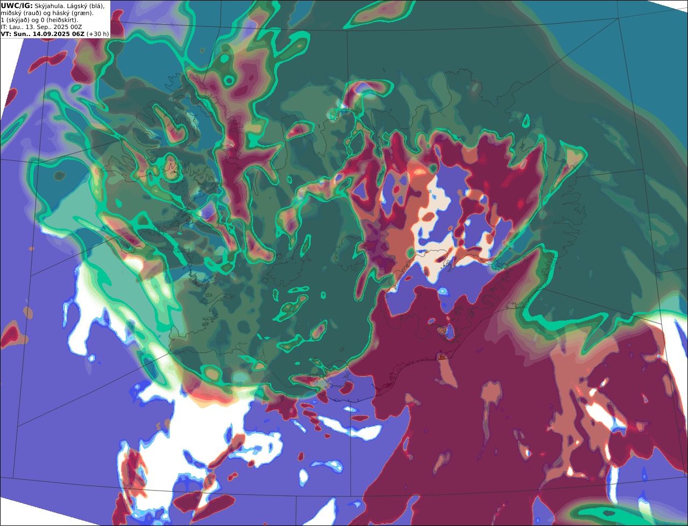The height and width of the screenshot is (526, 688).
Task: Click the 'UWC/IG:' bold title label
Action: pos(17,6)
